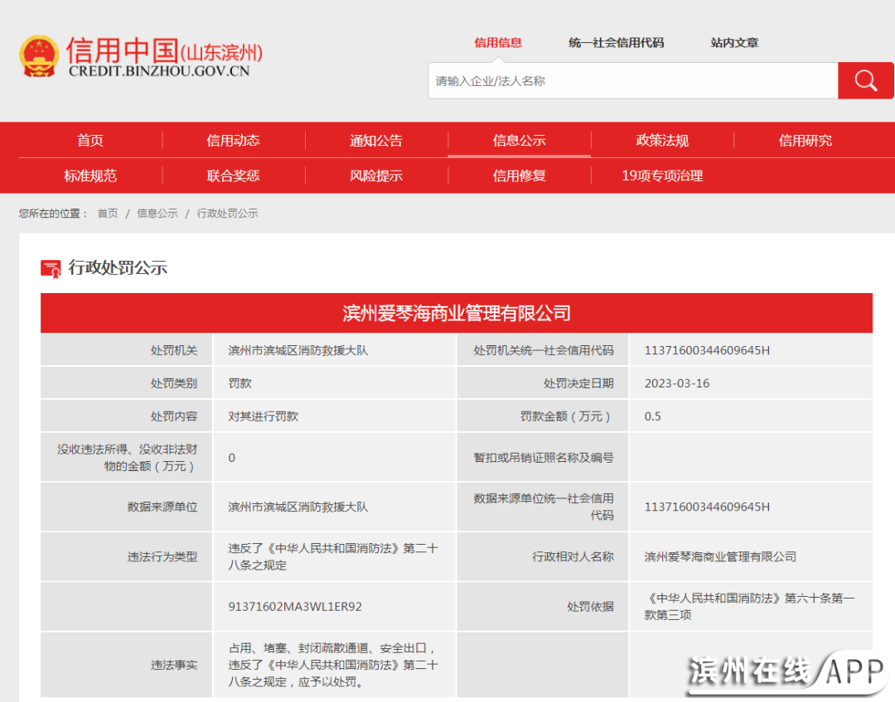The width and height of the screenshot is (895, 702).
Task: Open 19项专项治理 menu item
Action: click(662, 175)
